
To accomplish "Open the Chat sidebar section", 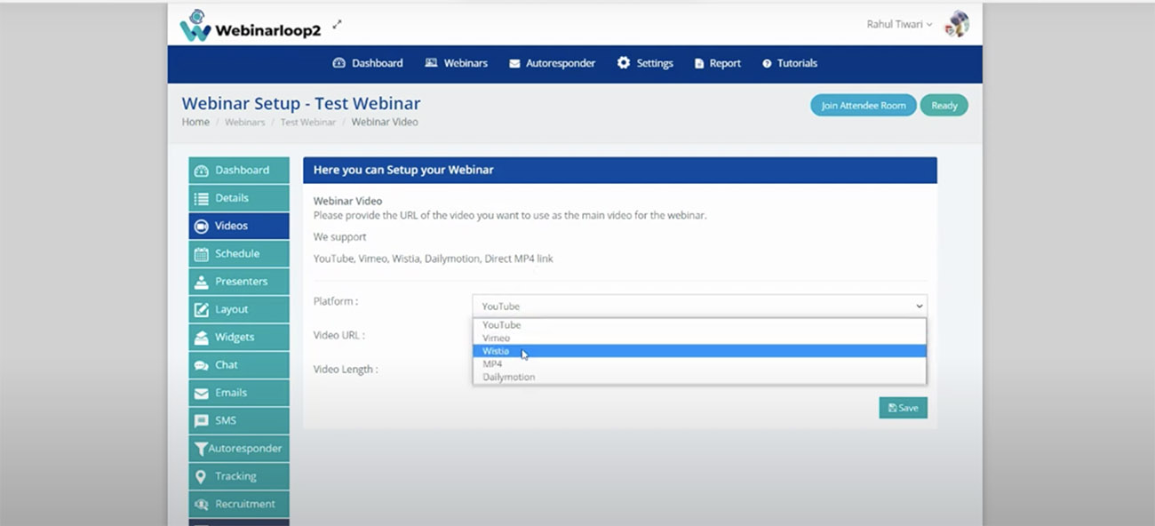I will [x=239, y=365].
